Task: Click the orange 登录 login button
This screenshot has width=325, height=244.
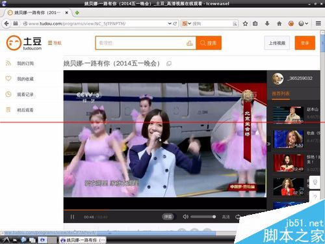Action: tap(305, 43)
